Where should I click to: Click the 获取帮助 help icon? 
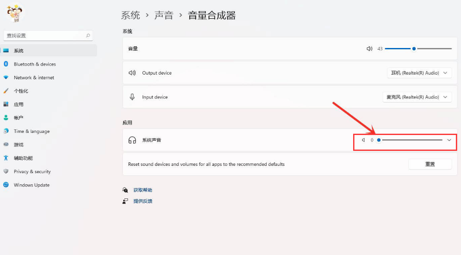tap(125, 189)
